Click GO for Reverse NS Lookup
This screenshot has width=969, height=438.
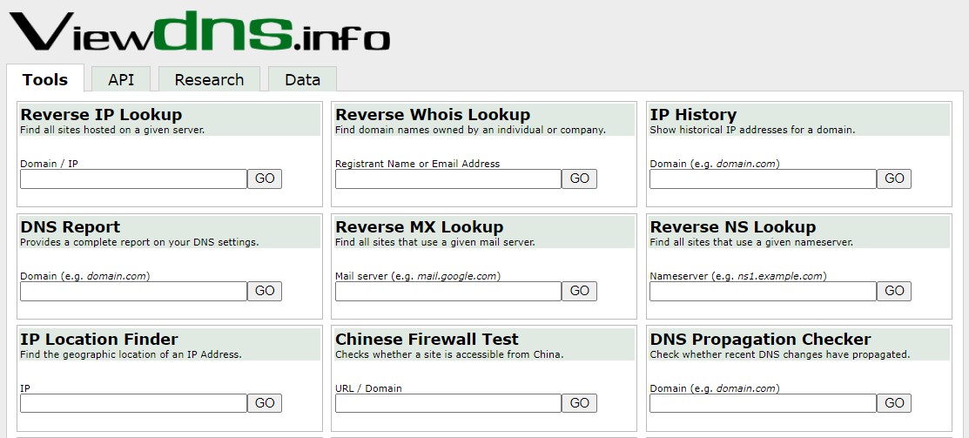(894, 291)
